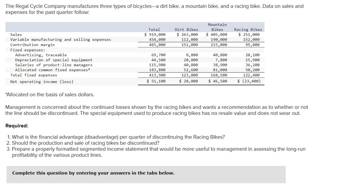Image resolution: width=339 pixels, height=185 pixels.
Task: Click the Regal Cycle Company intro paragraph
Action: [x=155, y=9]
